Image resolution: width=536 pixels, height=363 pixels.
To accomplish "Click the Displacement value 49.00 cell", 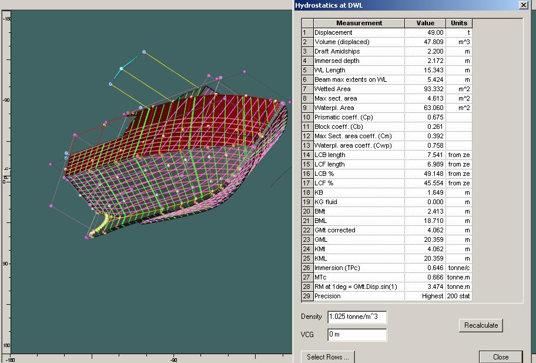I will tap(425, 32).
